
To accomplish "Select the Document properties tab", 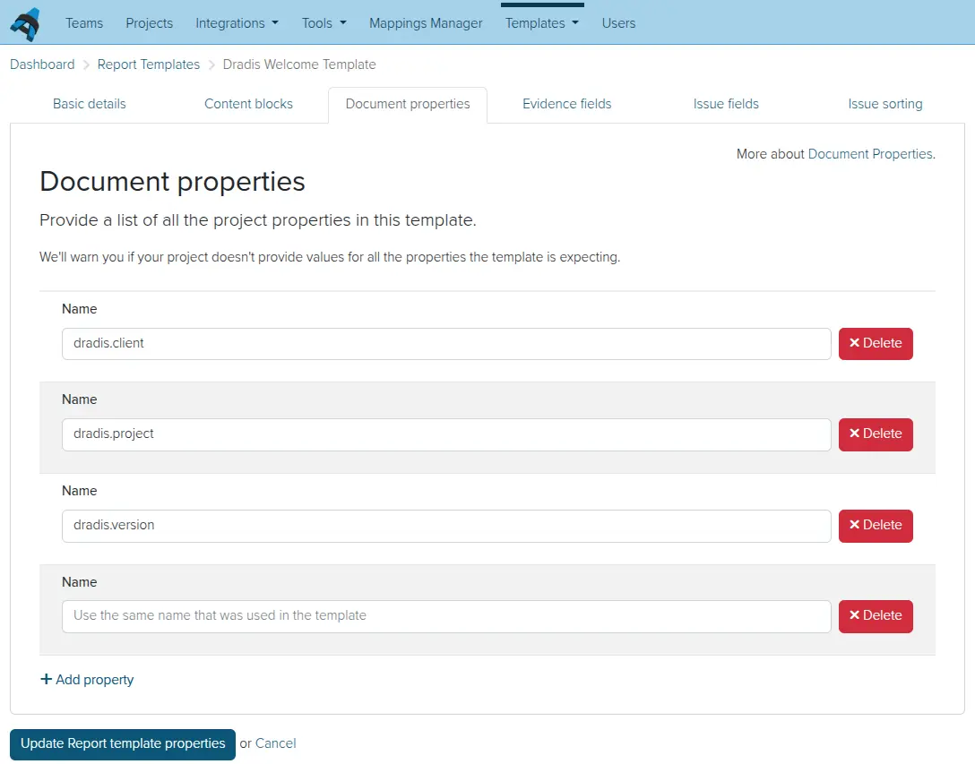I will (408, 105).
